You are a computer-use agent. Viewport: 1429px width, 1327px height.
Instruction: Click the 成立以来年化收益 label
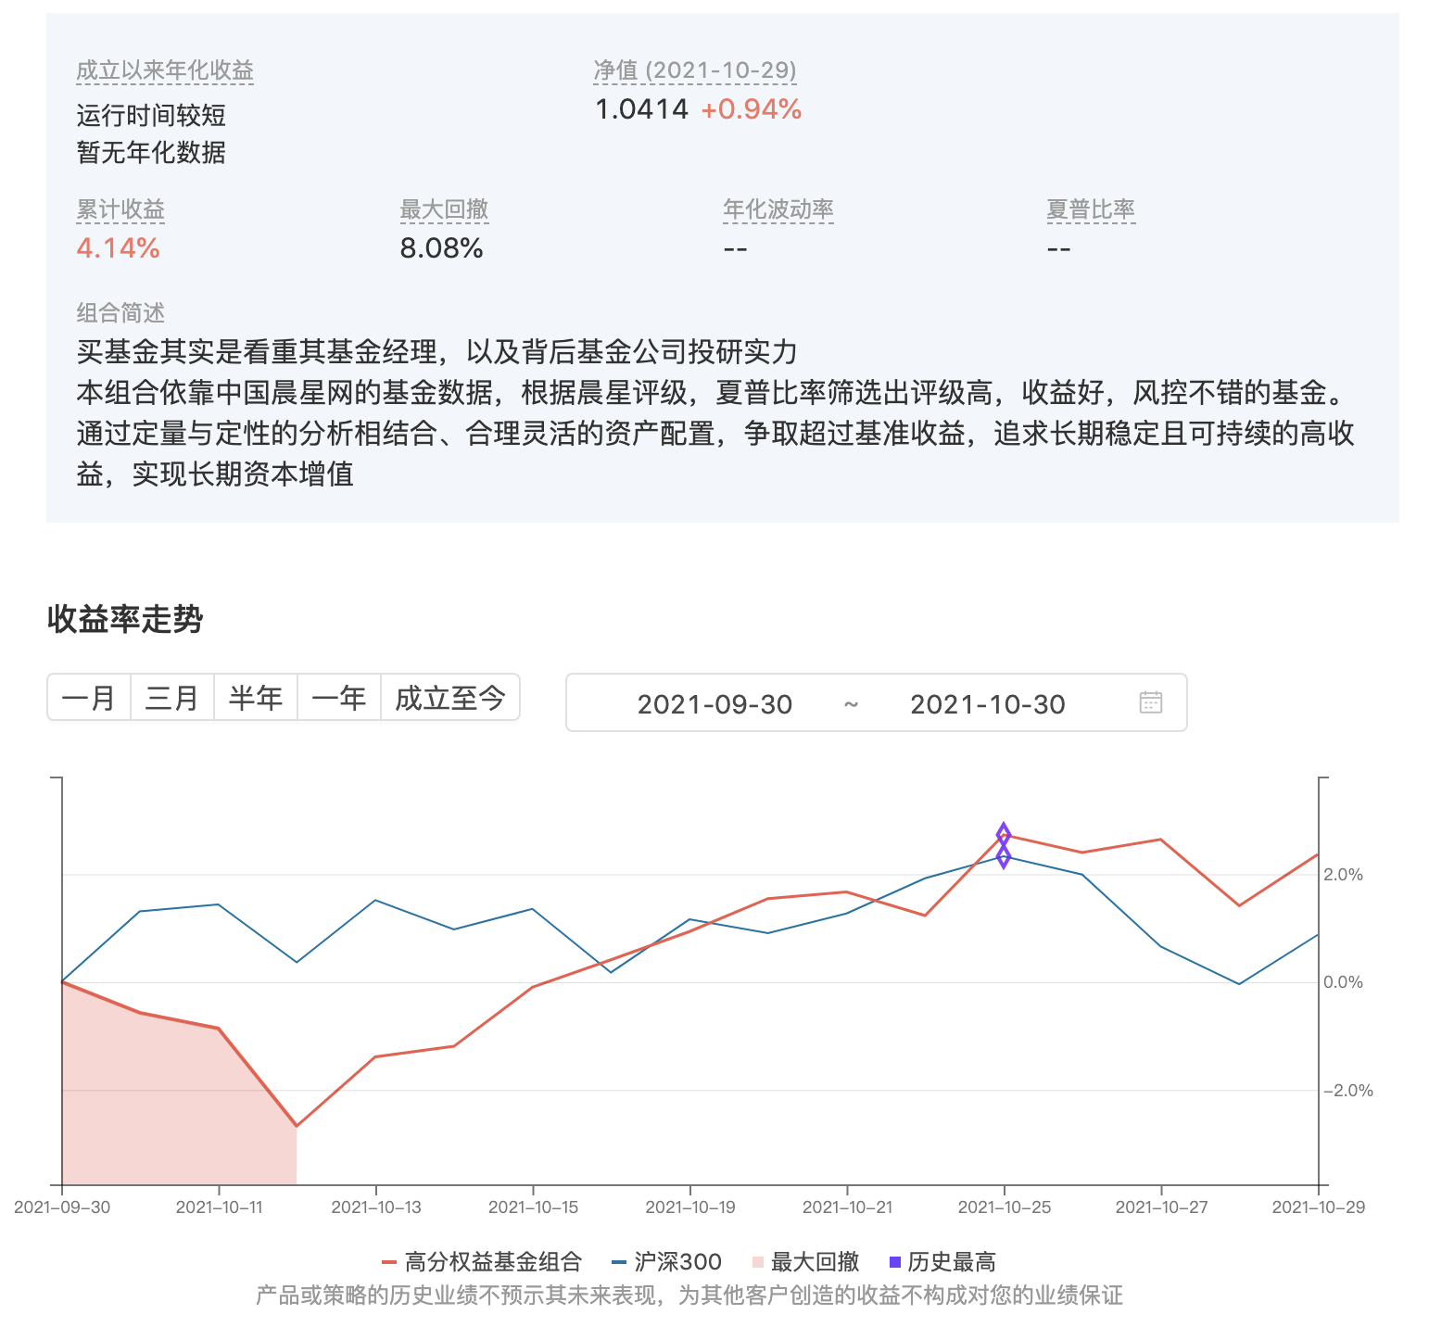[165, 70]
